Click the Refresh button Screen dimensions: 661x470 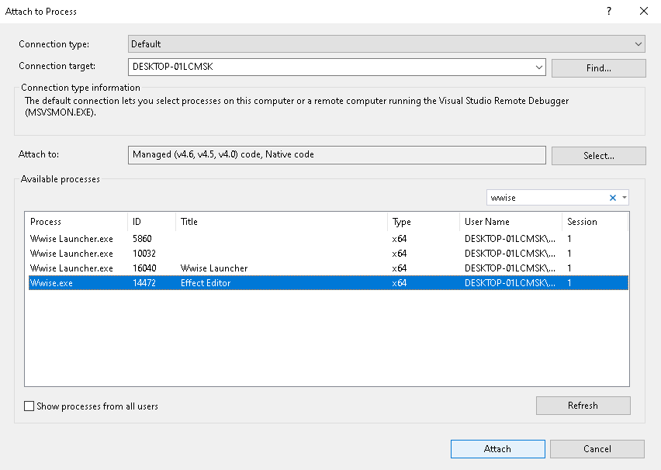pyautogui.click(x=583, y=406)
